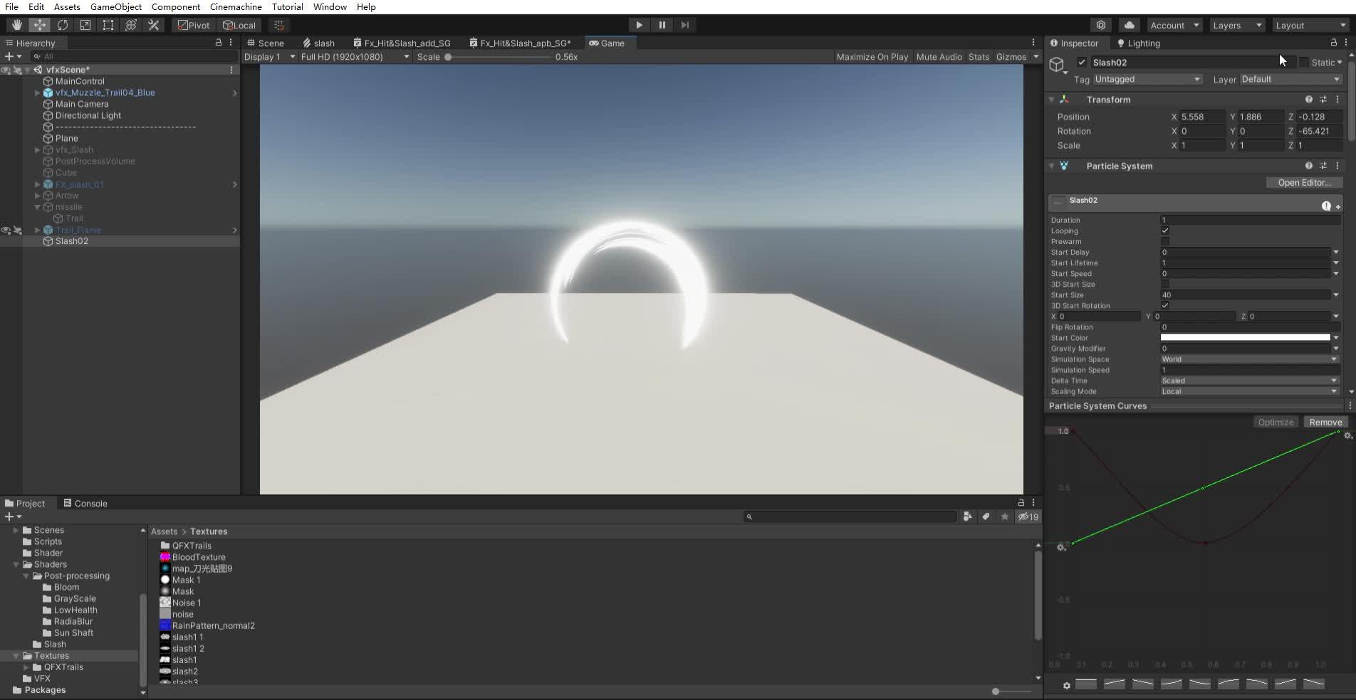Screen dimensions: 1356x700
Task: Open the cloud services icon
Action: coord(1130,25)
